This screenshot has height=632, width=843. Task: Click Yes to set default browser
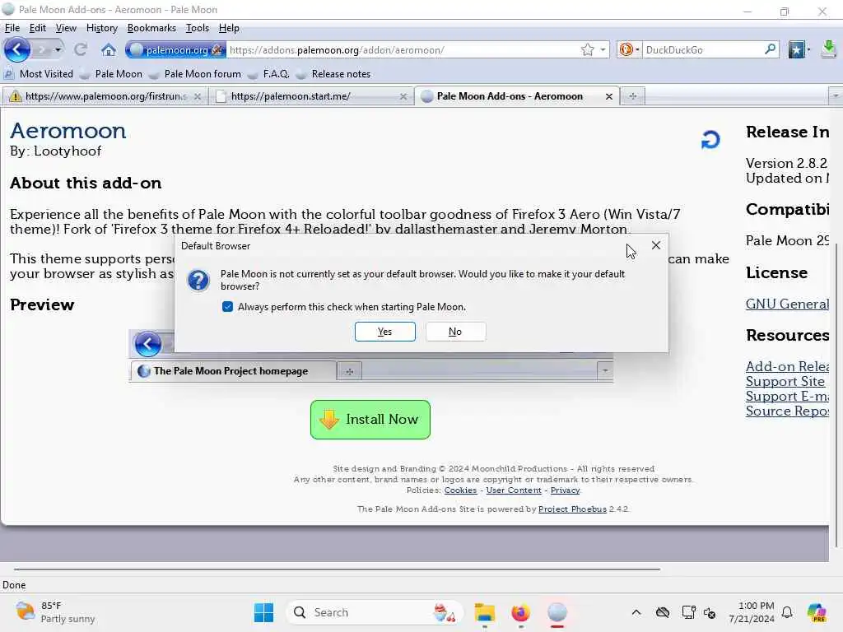coord(385,332)
